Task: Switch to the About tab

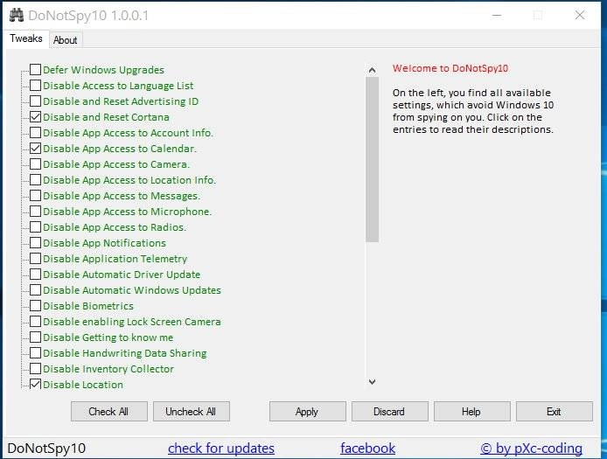Action: click(x=65, y=40)
